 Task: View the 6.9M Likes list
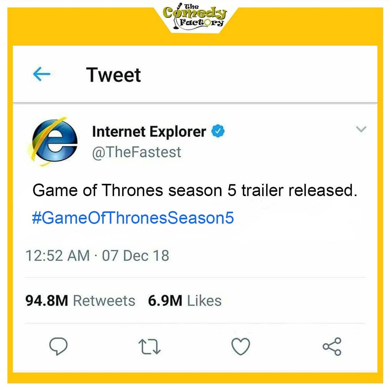coord(185,300)
